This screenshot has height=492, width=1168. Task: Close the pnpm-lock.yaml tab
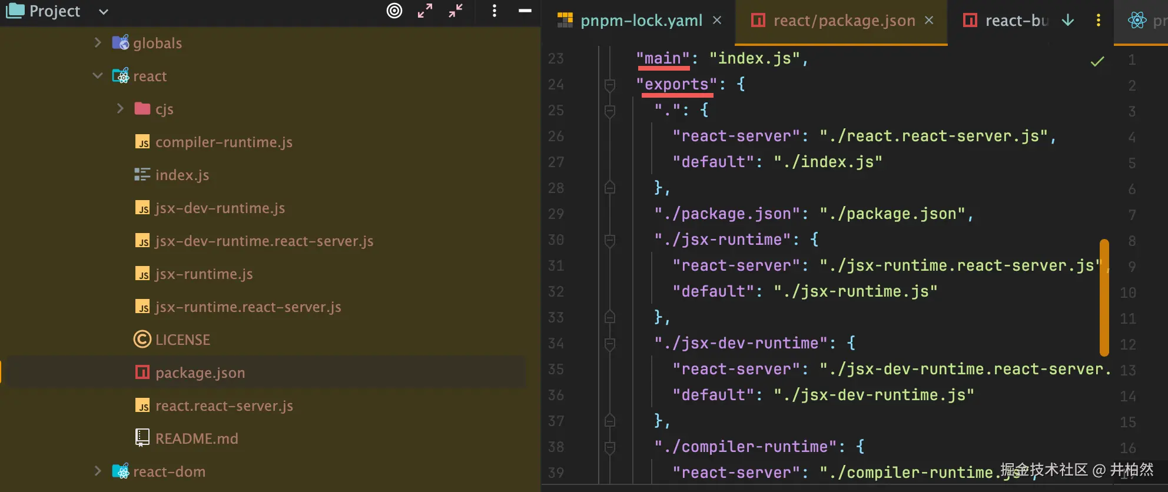tap(717, 21)
